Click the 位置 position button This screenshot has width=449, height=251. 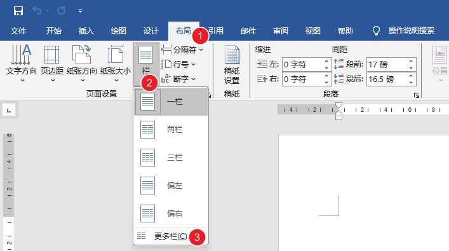tap(440, 64)
